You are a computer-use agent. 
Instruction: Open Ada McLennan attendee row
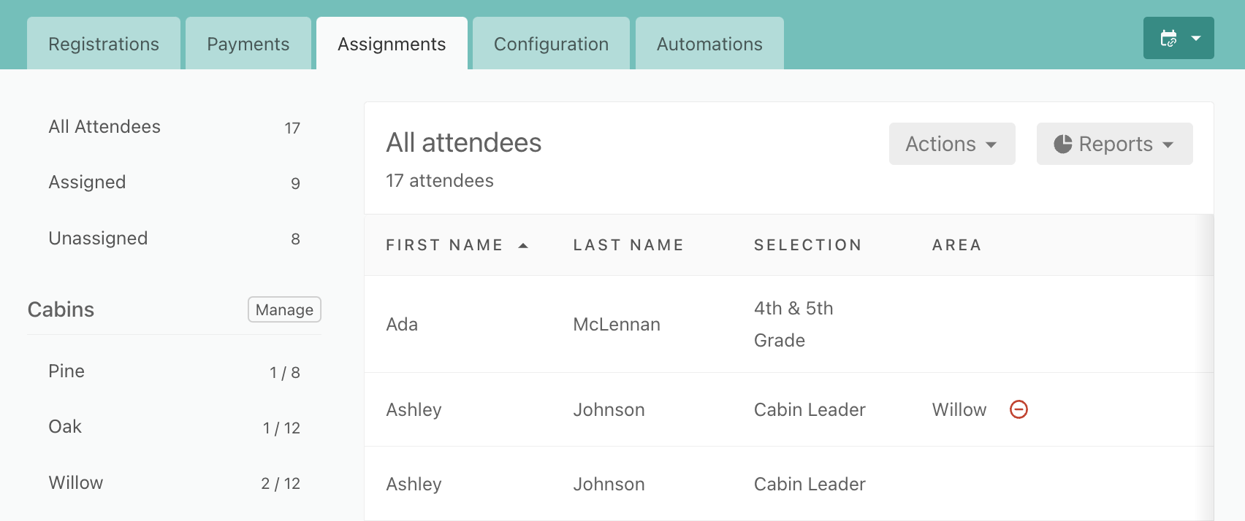pos(789,324)
